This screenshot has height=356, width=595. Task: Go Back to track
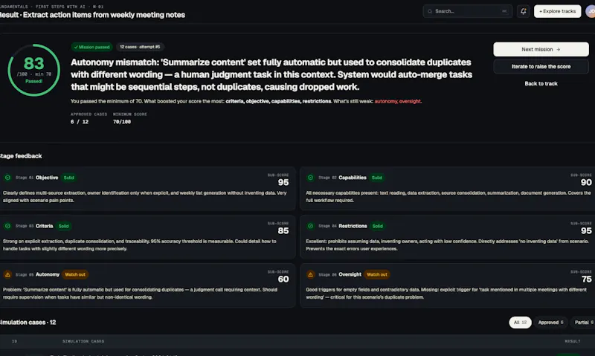pos(541,83)
